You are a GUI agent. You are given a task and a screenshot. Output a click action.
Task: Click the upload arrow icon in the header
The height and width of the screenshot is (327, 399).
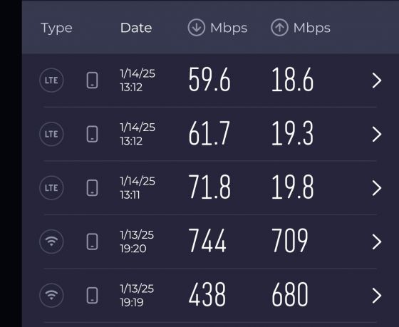coord(279,28)
